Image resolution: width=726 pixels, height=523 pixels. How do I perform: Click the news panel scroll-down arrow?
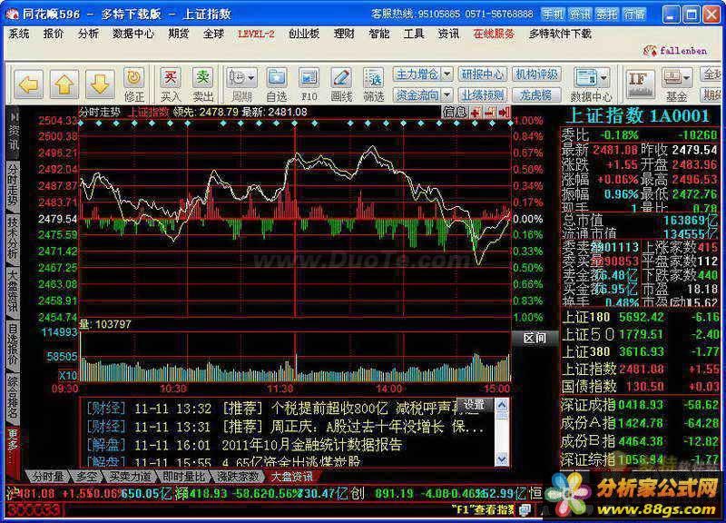pos(502,459)
